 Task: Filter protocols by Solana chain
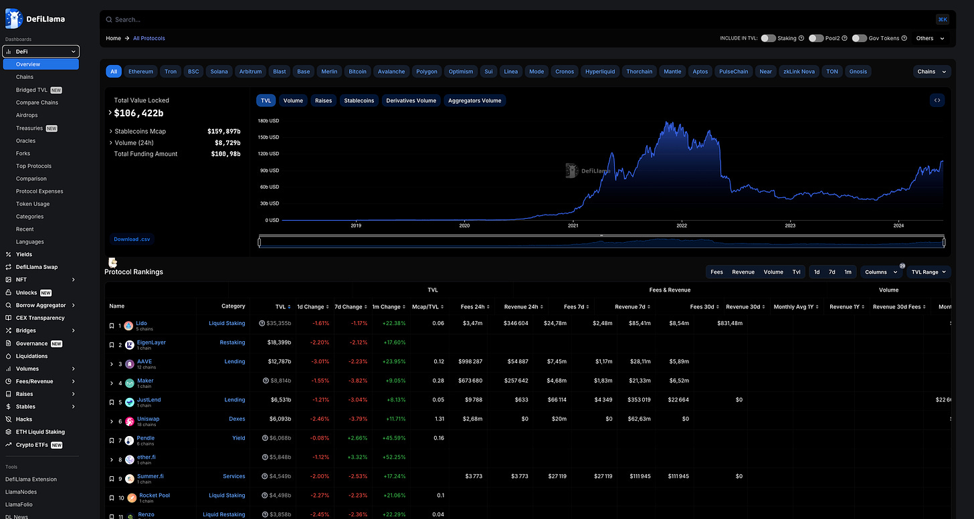219,72
